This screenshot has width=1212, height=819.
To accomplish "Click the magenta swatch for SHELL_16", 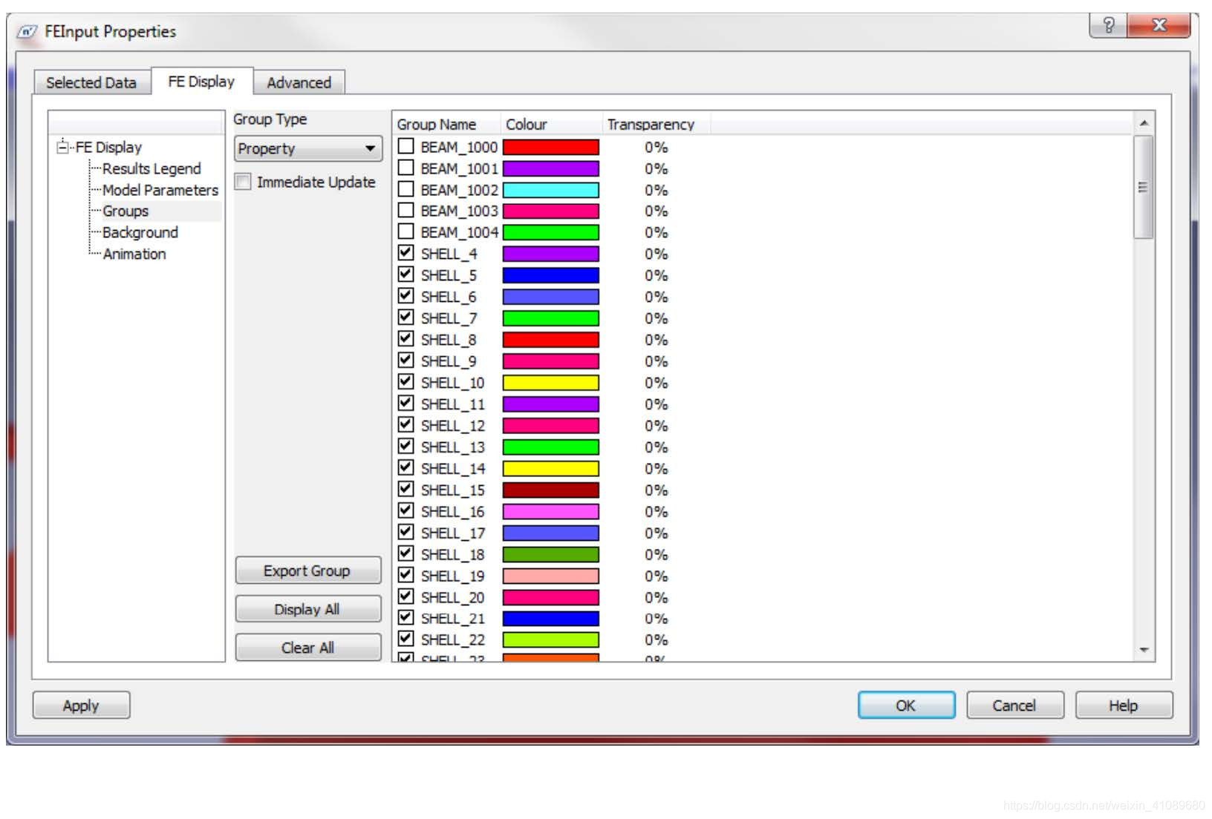I will point(551,511).
